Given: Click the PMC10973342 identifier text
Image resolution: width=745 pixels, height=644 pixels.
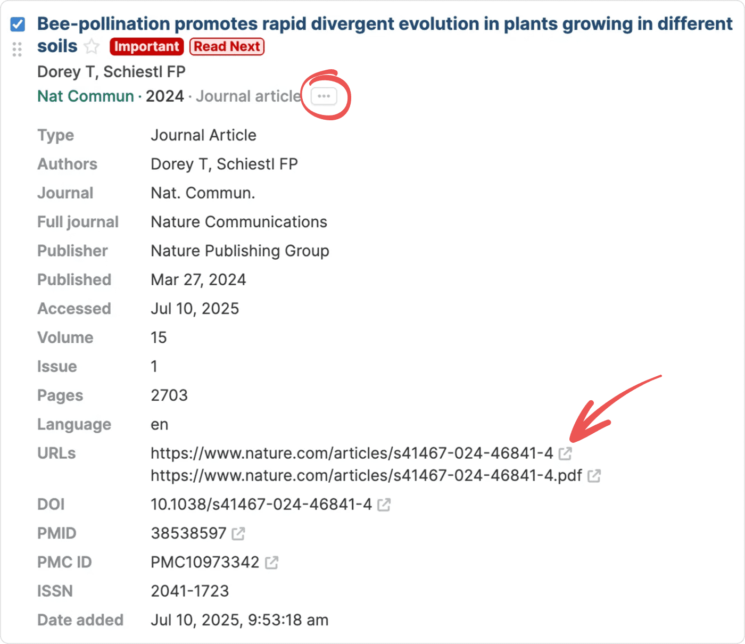Looking at the screenshot, I should [205, 563].
